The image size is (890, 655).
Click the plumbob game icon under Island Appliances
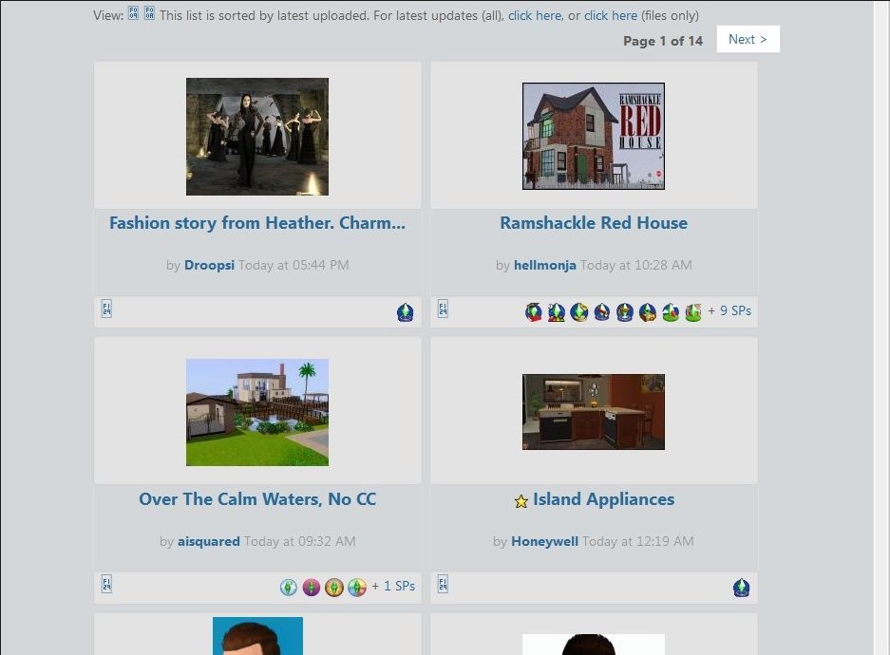pos(742,587)
